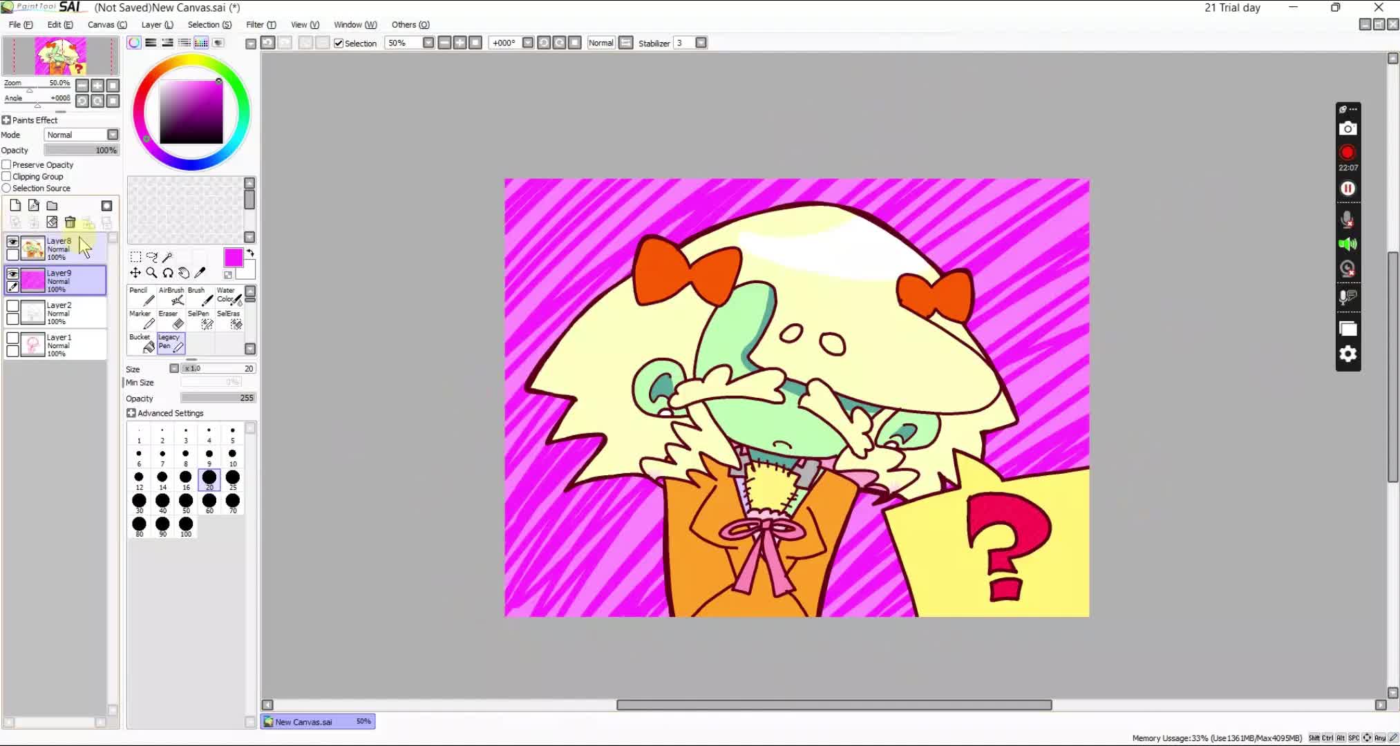This screenshot has height=746, width=1400.
Task: Select the Pencil tool
Action: pos(142,296)
